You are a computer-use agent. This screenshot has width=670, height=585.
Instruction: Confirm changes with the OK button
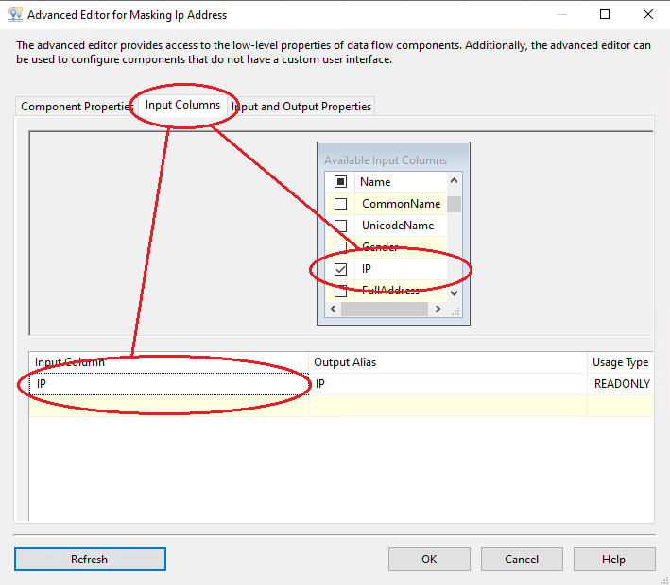pos(429,560)
